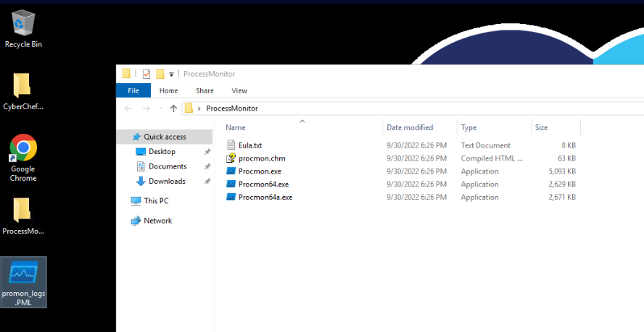The image size is (644, 332).
Task: Click the Text Document type cell
Action: coord(485,145)
